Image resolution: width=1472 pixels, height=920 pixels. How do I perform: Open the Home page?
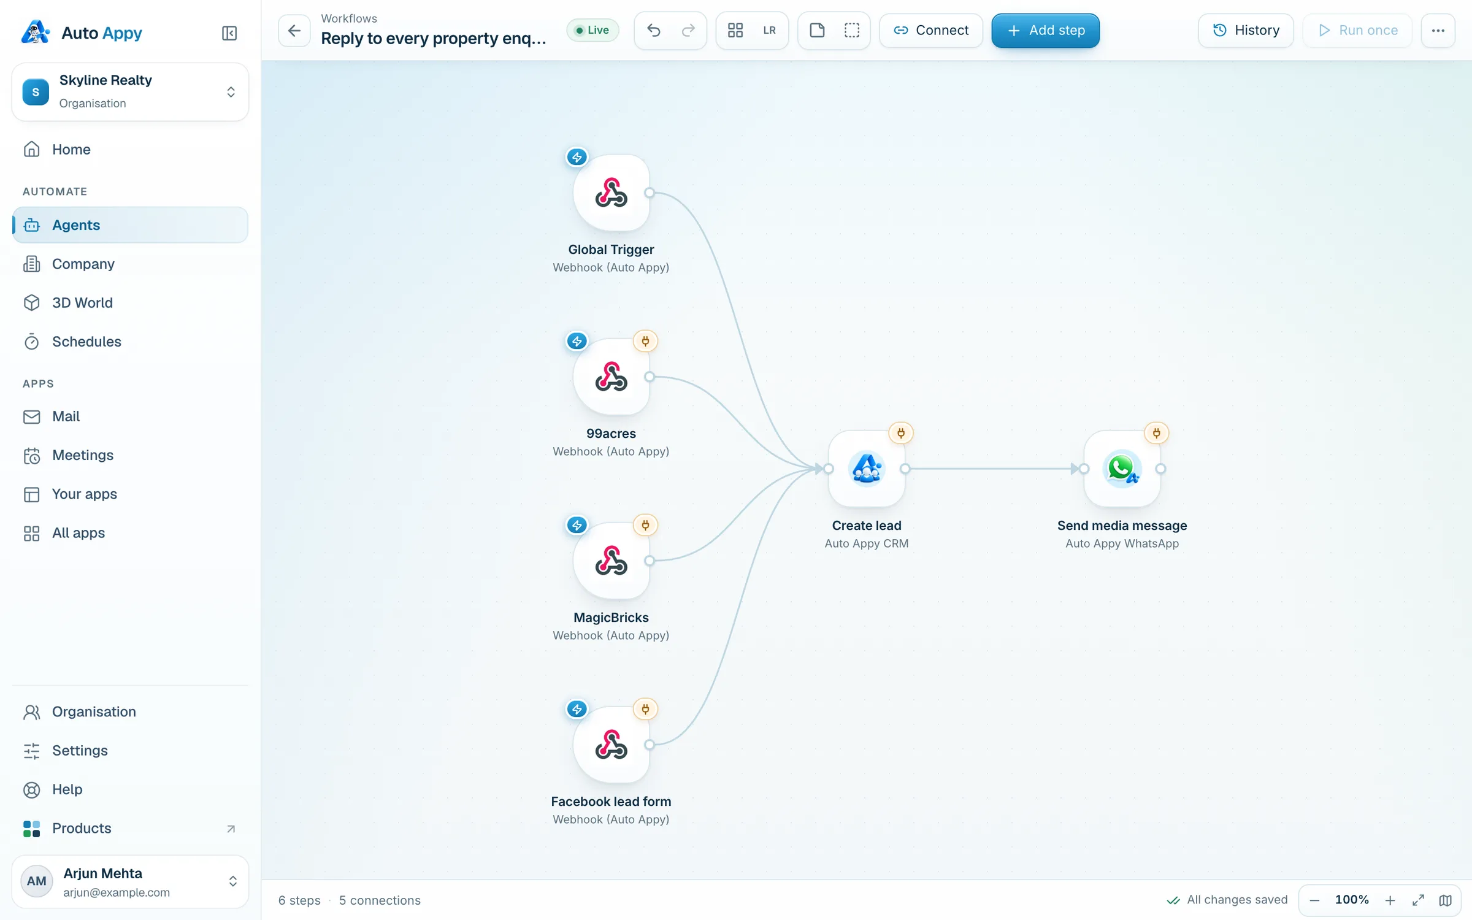pos(130,149)
